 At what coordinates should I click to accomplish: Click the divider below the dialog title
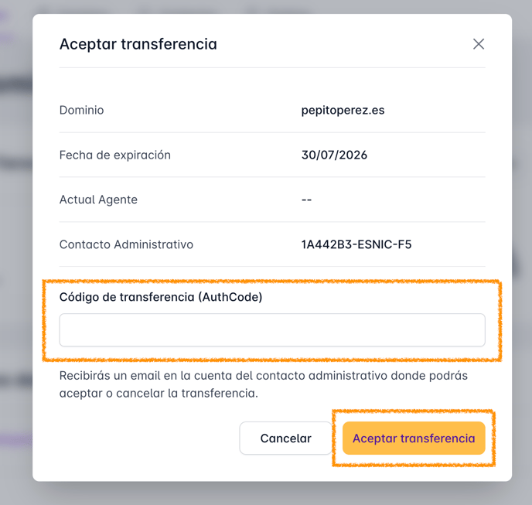click(x=272, y=67)
